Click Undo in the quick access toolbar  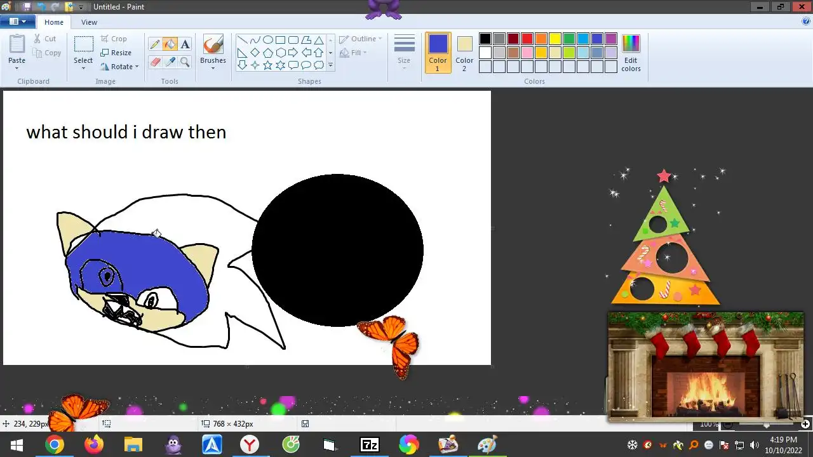point(40,6)
